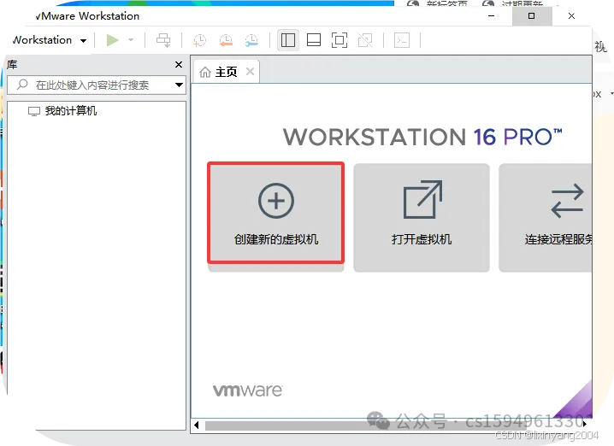Power on VM with green play button
614x446 pixels.
click(112, 40)
